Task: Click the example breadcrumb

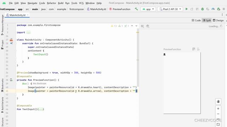Action: pos(61,9)
